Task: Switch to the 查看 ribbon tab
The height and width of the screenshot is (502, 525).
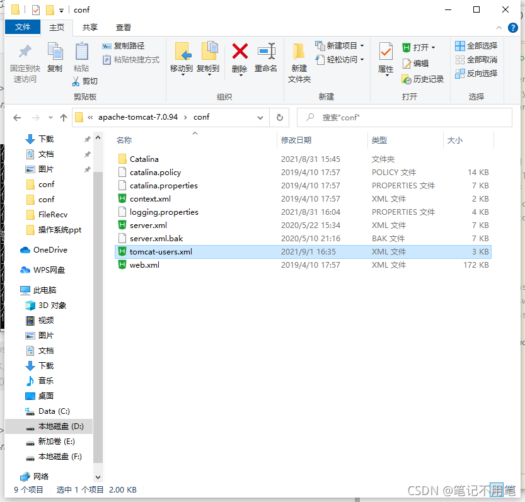Action: [x=124, y=28]
